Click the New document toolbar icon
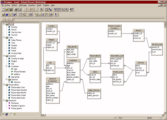The height and width of the screenshot is (120, 167). 3,9
